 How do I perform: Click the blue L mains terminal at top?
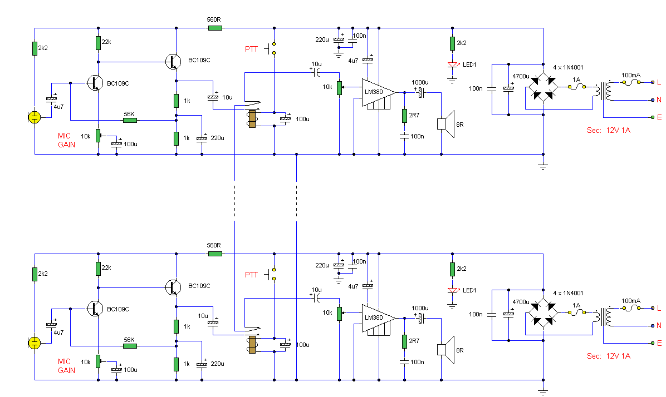(x=652, y=82)
